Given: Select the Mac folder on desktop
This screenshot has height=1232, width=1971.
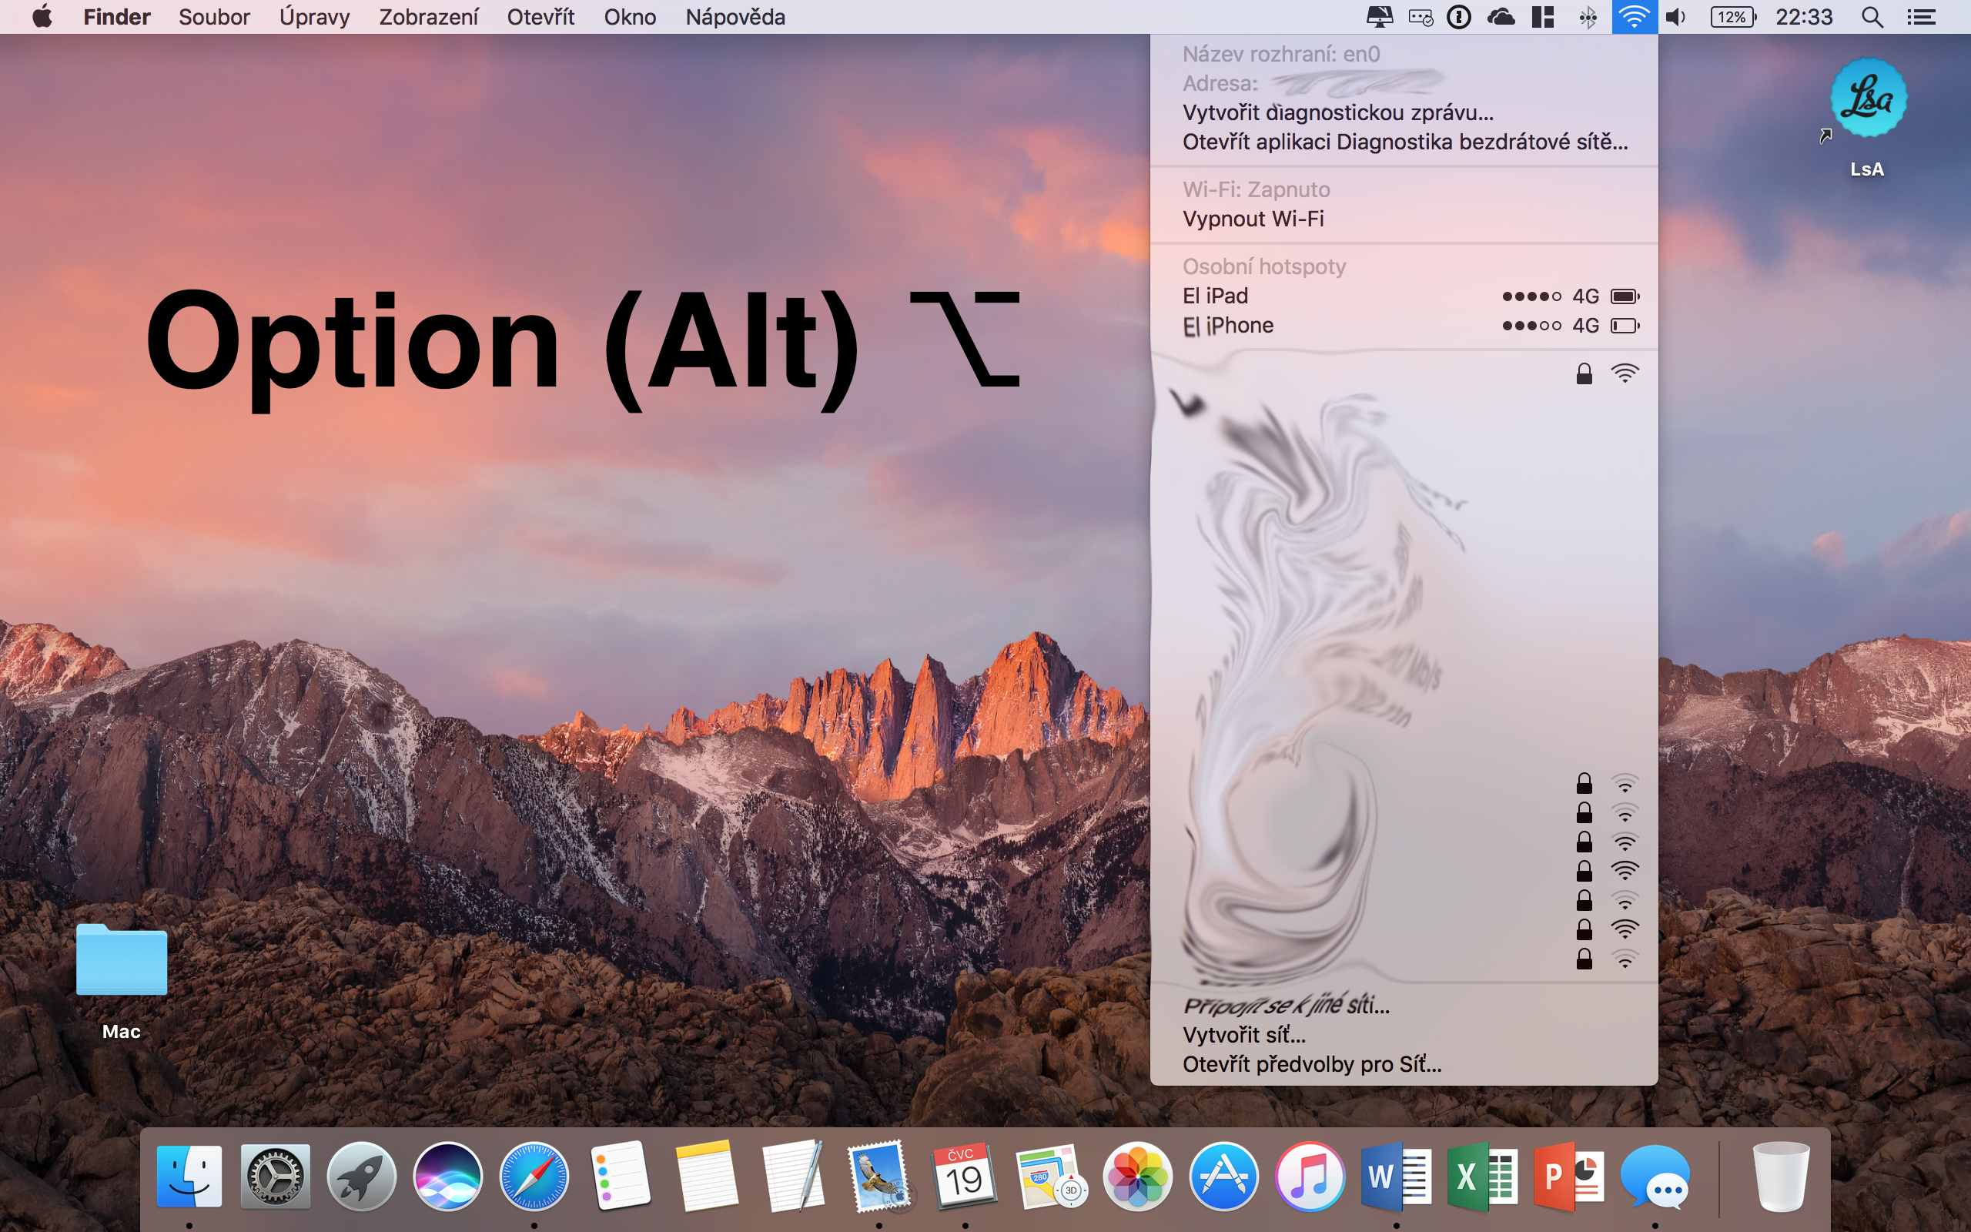Looking at the screenshot, I should (x=122, y=962).
